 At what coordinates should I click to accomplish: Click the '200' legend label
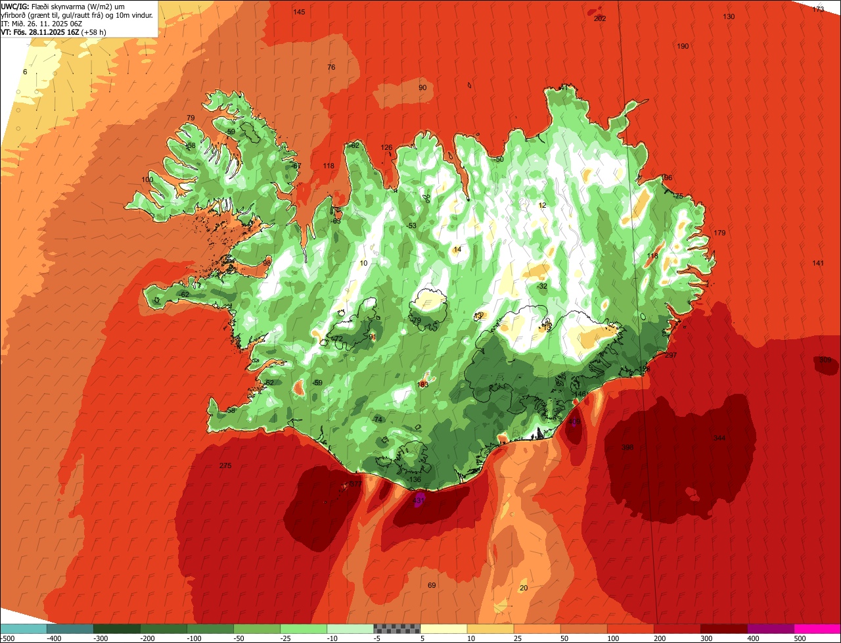tap(660, 638)
